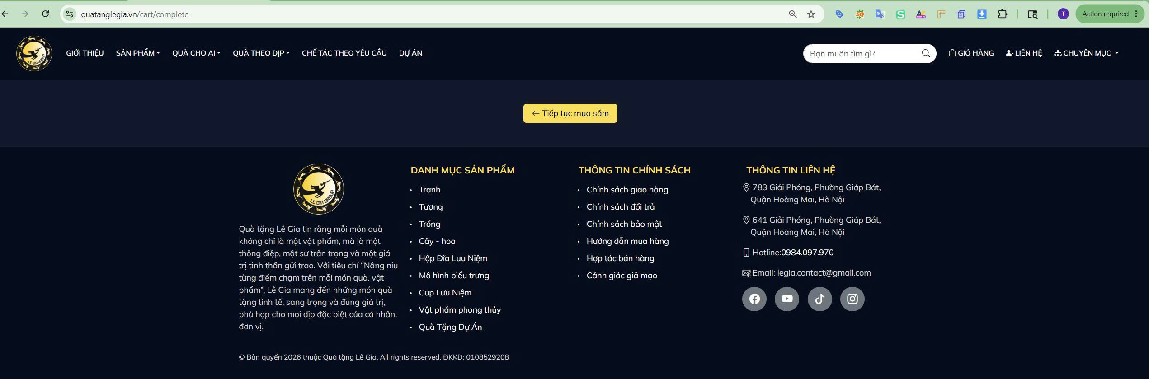Open the profile avatar T icon
This screenshot has height=379, width=1149.
[1063, 14]
